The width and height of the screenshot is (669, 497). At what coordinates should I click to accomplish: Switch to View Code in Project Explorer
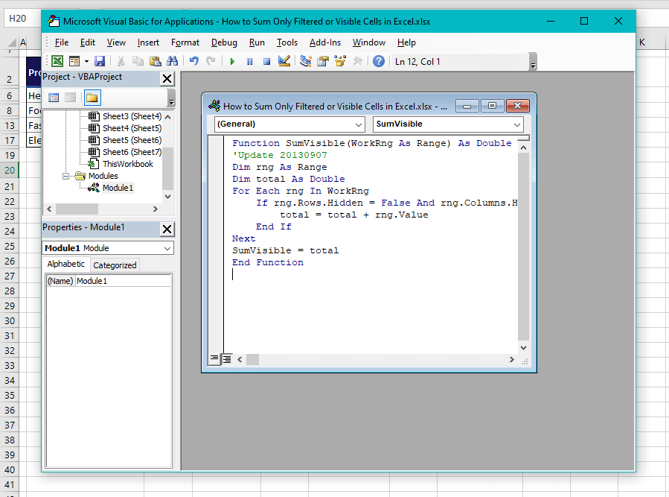click(54, 98)
